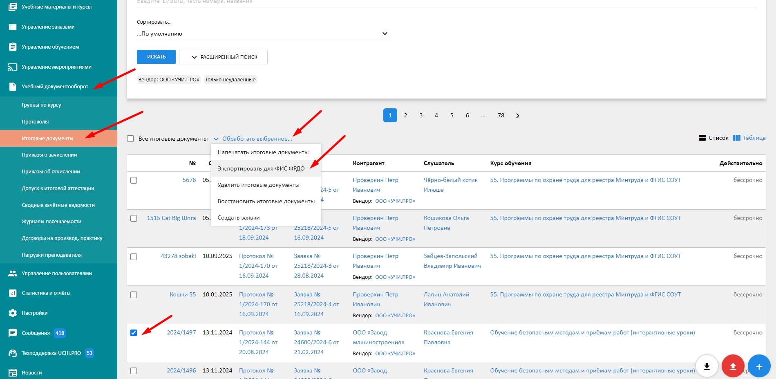Open Нагрузки преподавателя
776x379 pixels.
(58, 255)
